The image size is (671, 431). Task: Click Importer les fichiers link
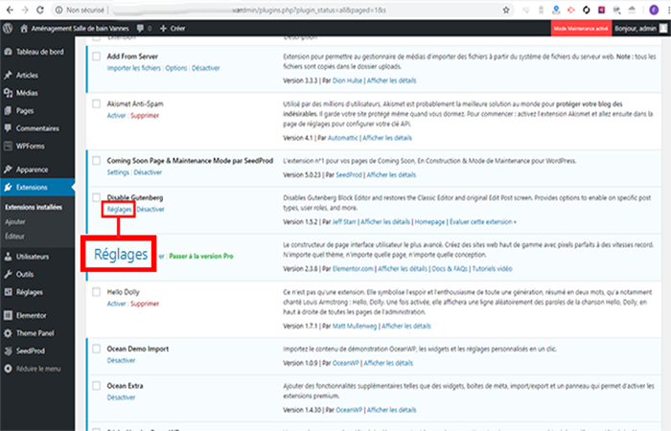(x=134, y=68)
